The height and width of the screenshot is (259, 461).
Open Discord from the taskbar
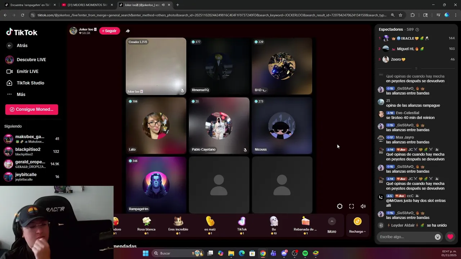coord(284,253)
